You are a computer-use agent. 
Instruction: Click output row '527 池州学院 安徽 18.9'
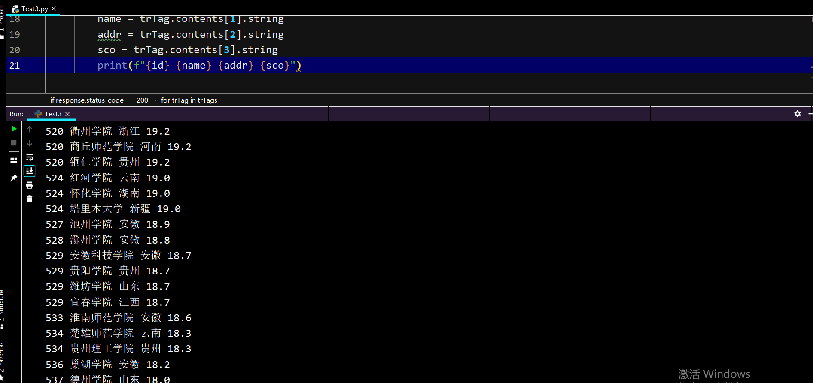coord(108,224)
